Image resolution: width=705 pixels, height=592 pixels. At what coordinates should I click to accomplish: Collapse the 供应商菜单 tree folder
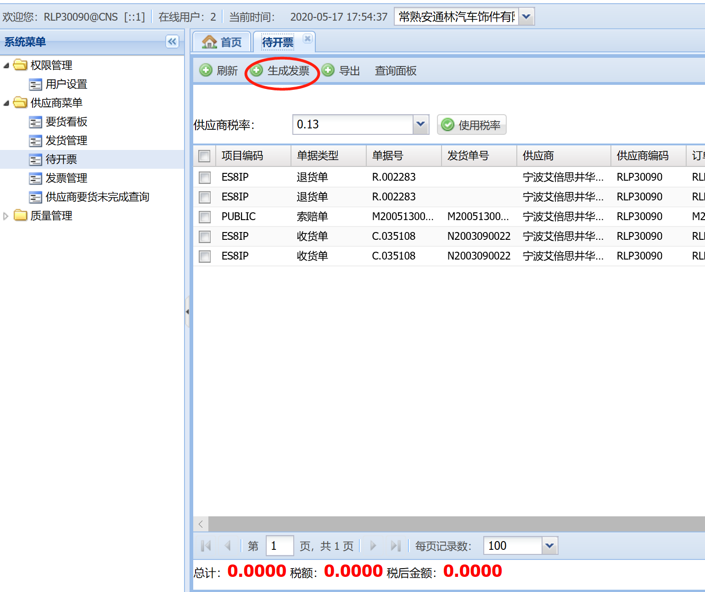click(x=6, y=103)
